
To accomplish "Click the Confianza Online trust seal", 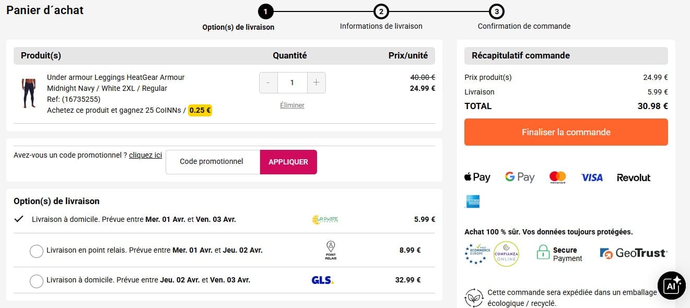I will (x=506, y=254).
